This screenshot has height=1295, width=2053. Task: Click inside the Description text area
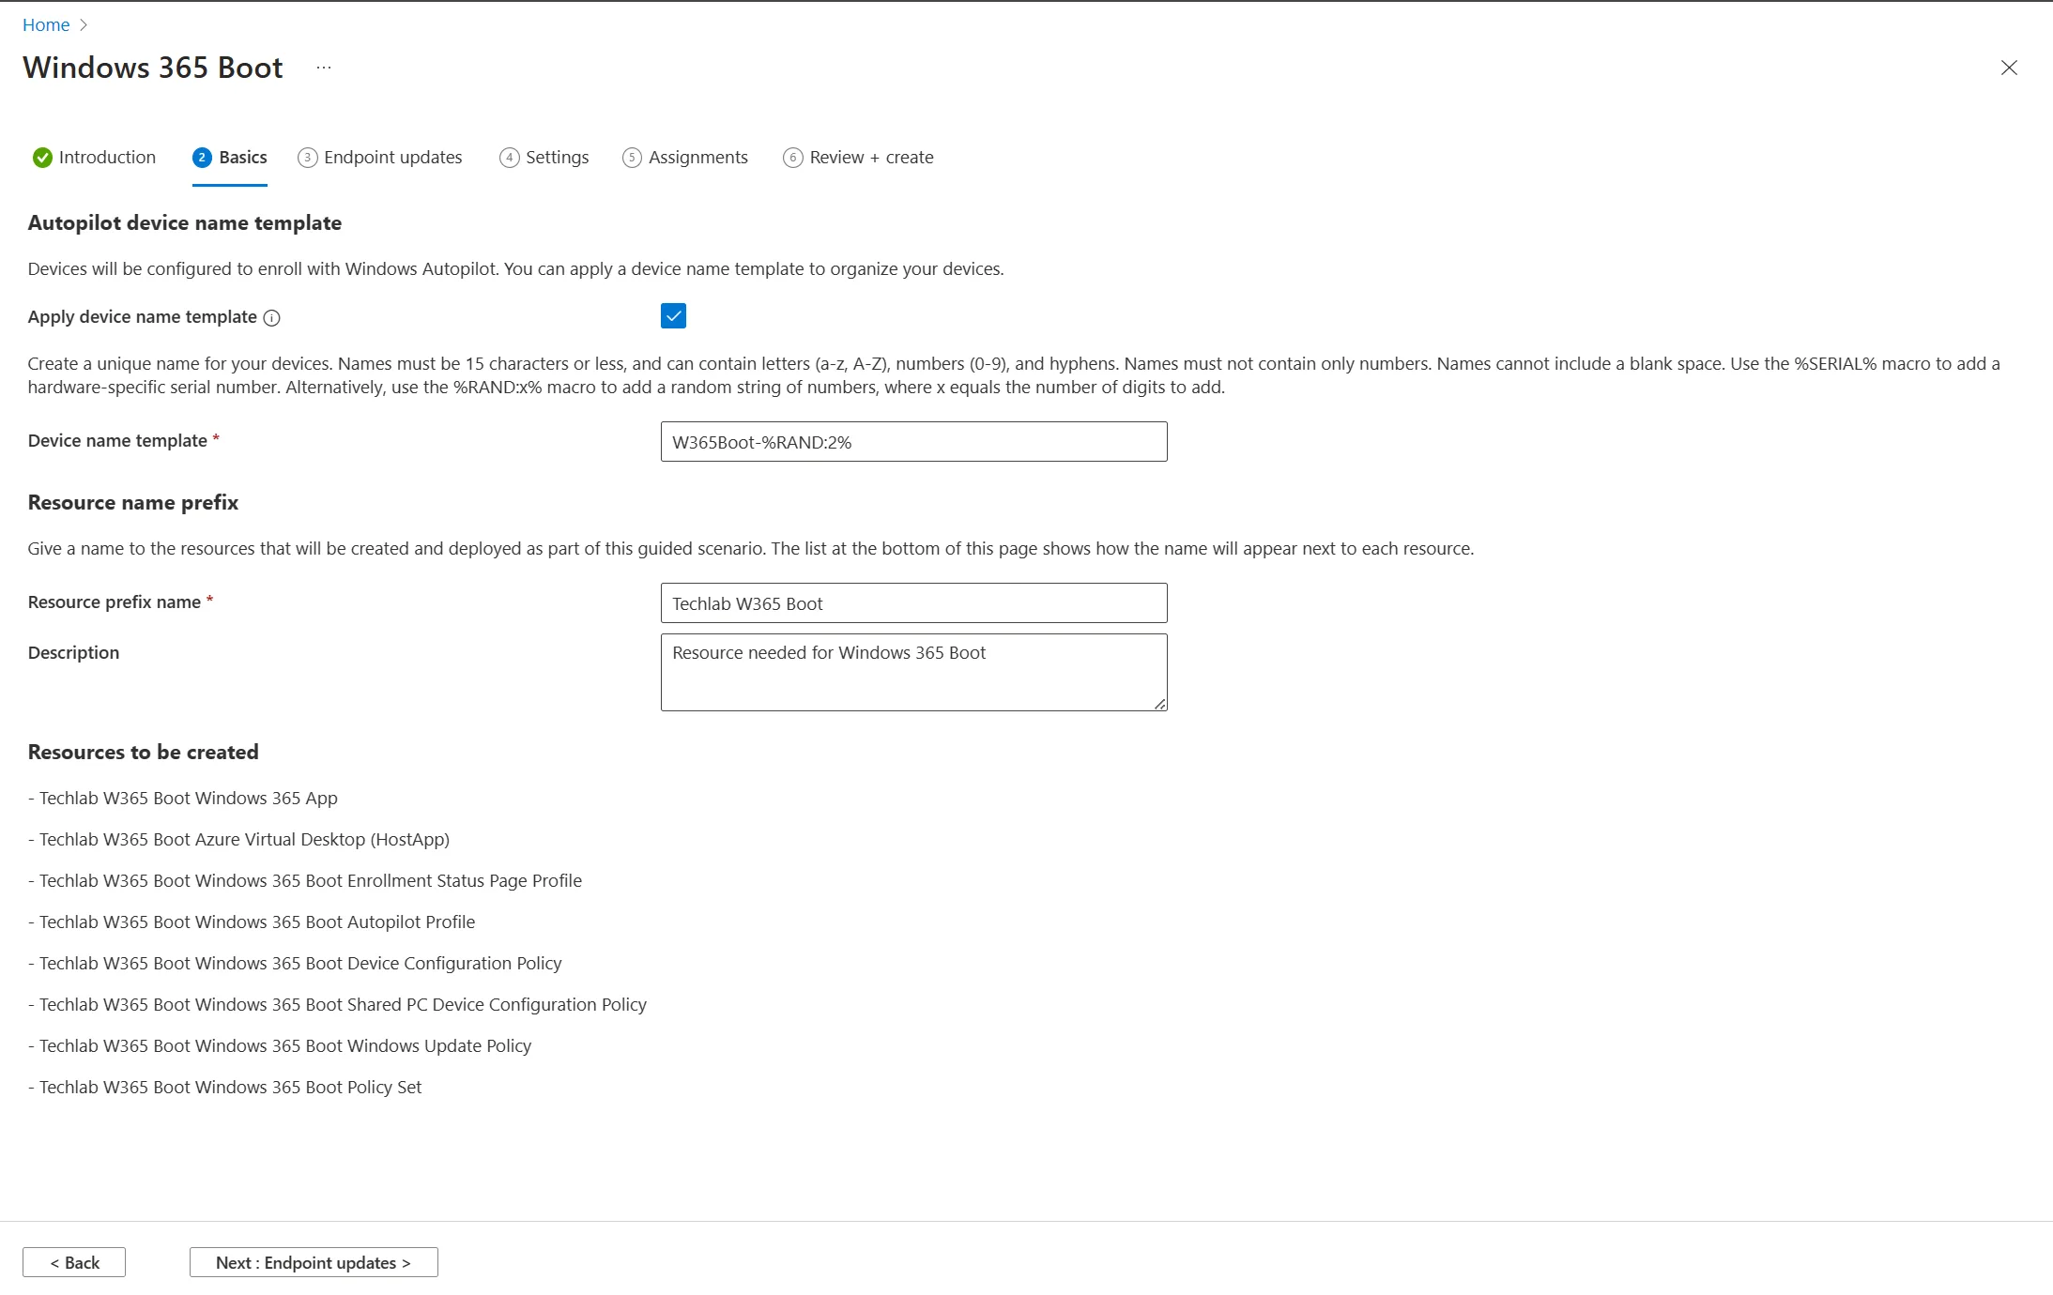913,673
